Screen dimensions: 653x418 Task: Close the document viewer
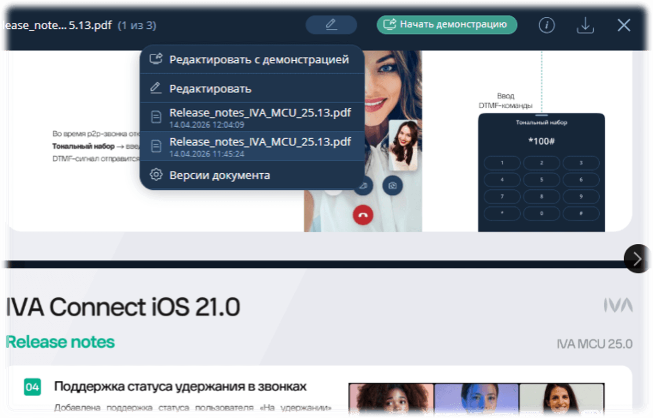624,25
